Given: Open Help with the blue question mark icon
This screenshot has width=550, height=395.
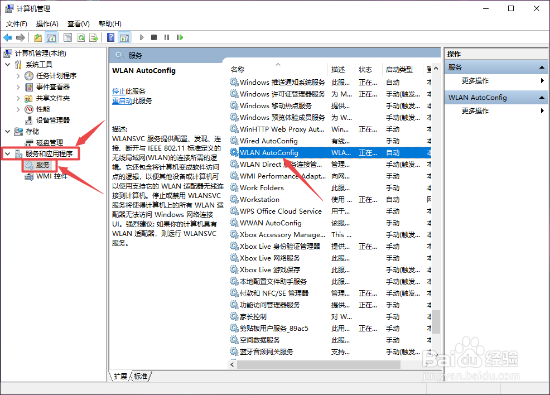Looking at the screenshot, I should [111, 37].
